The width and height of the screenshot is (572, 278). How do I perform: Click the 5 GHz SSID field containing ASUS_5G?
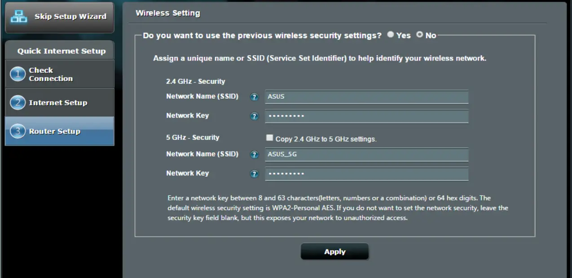click(x=366, y=155)
